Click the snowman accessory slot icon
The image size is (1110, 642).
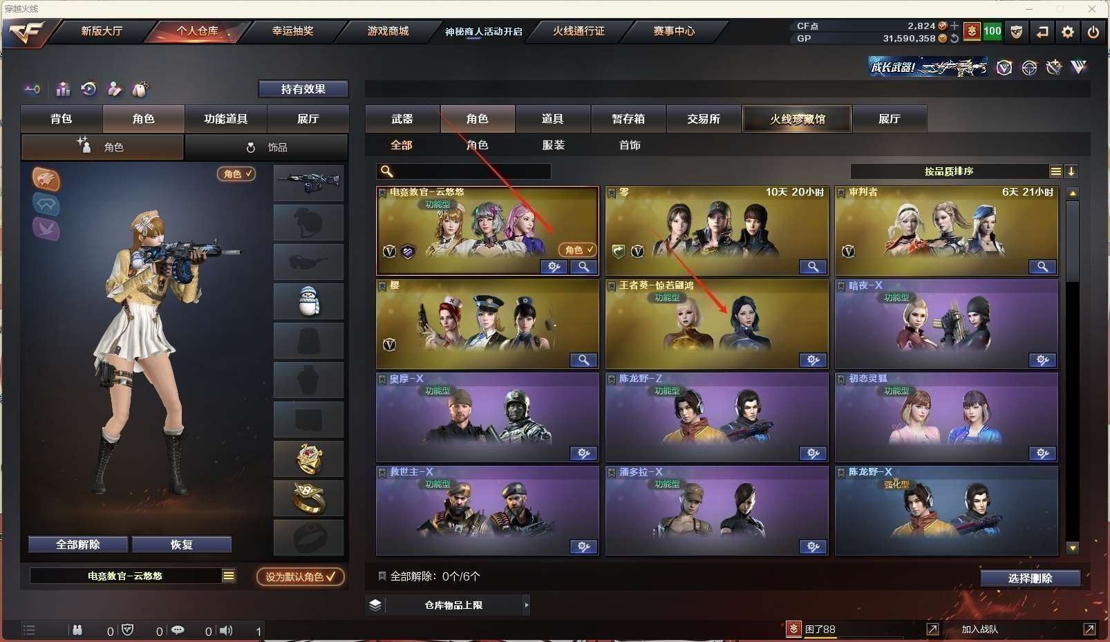(x=309, y=301)
